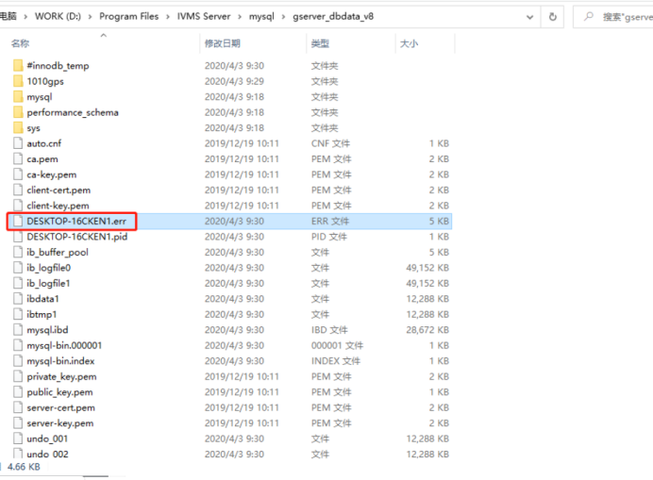The width and height of the screenshot is (653, 480).
Task: Select the ib_logfile0 file
Action: click(x=49, y=268)
